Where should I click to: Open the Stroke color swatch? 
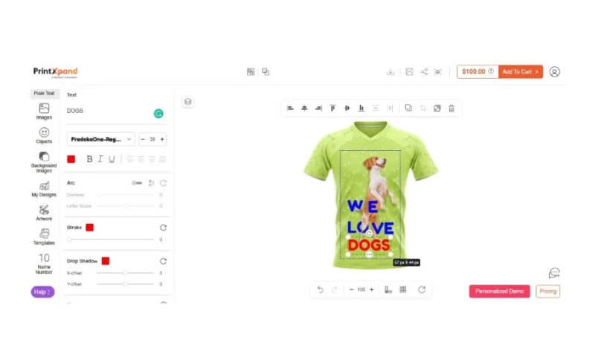[89, 228]
